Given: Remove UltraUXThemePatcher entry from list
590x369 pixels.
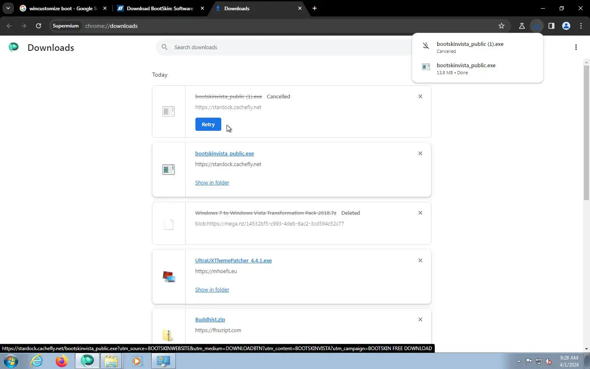Looking at the screenshot, I should coord(420,260).
